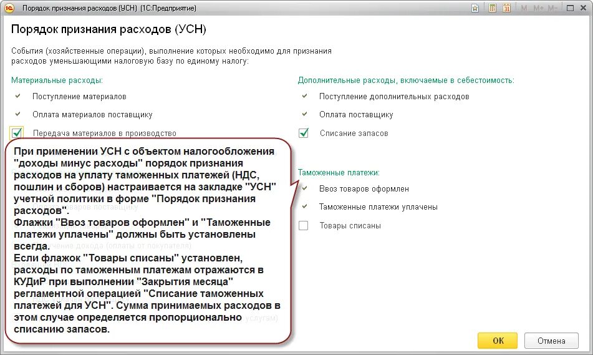Screen dimensions: 593x355
Task: Add window to favorites with star icon
Action: click(475, 8)
